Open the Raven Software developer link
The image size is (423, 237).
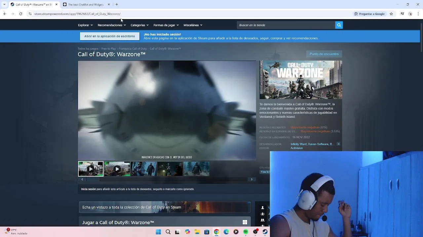pos(318,144)
